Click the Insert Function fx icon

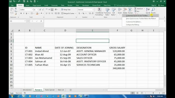pos(41,21)
